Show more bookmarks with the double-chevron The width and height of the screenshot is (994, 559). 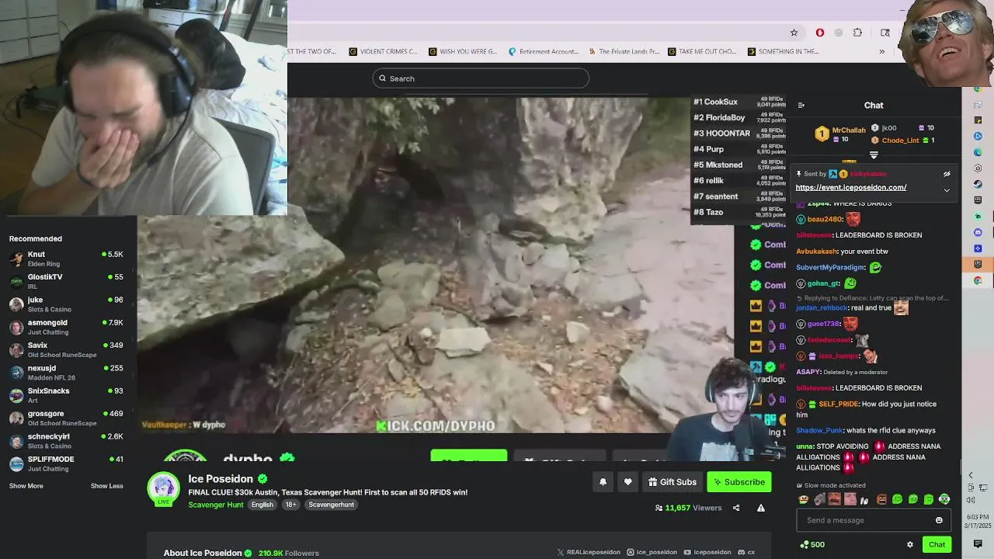coord(881,52)
